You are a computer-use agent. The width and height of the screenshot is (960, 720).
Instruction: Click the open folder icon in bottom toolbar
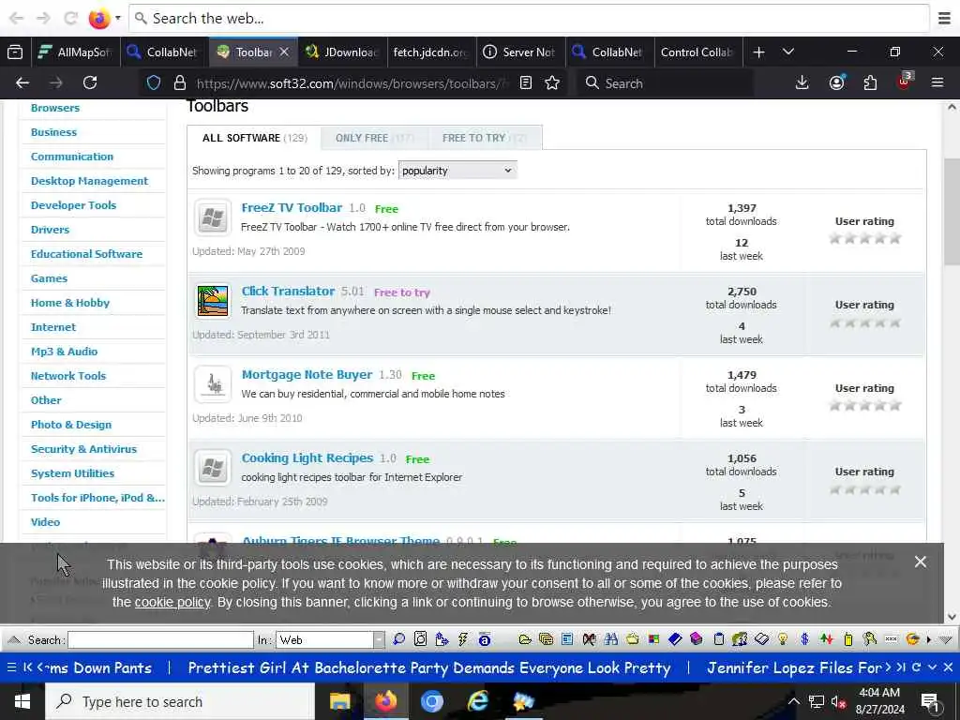click(x=525, y=639)
